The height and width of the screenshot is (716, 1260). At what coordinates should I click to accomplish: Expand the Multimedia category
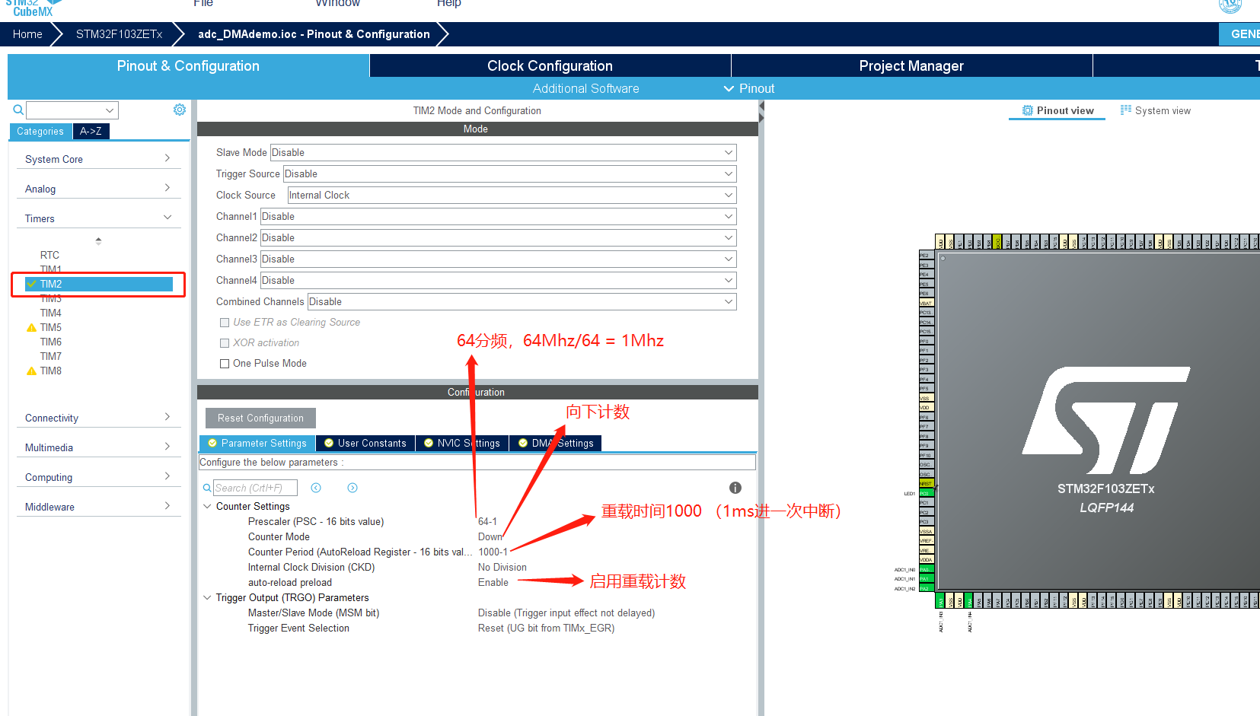pos(98,447)
